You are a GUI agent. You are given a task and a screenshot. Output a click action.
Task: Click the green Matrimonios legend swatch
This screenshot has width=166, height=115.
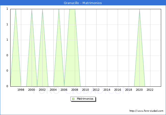click(73, 99)
